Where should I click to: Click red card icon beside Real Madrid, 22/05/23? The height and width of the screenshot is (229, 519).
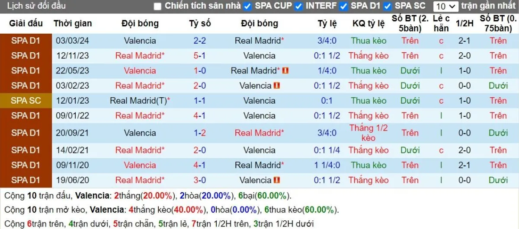(285, 70)
